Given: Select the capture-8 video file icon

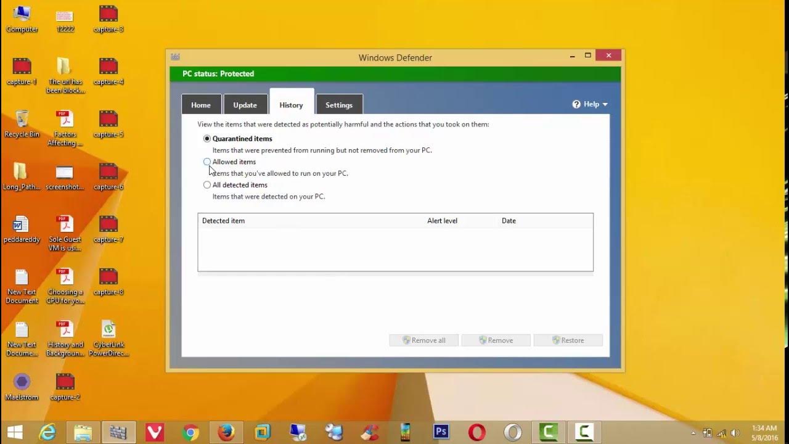Looking at the screenshot, I should [108, 281].
